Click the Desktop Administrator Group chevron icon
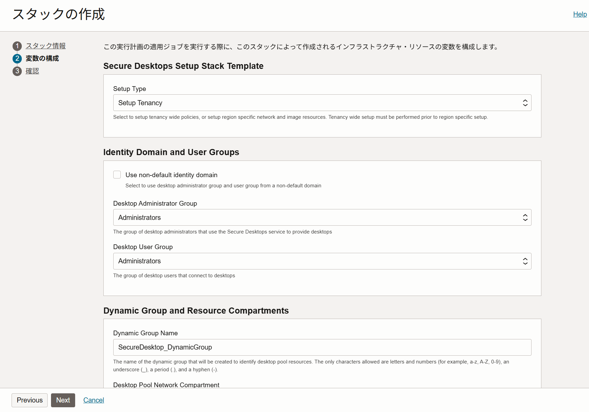 [x=525, y=217]
